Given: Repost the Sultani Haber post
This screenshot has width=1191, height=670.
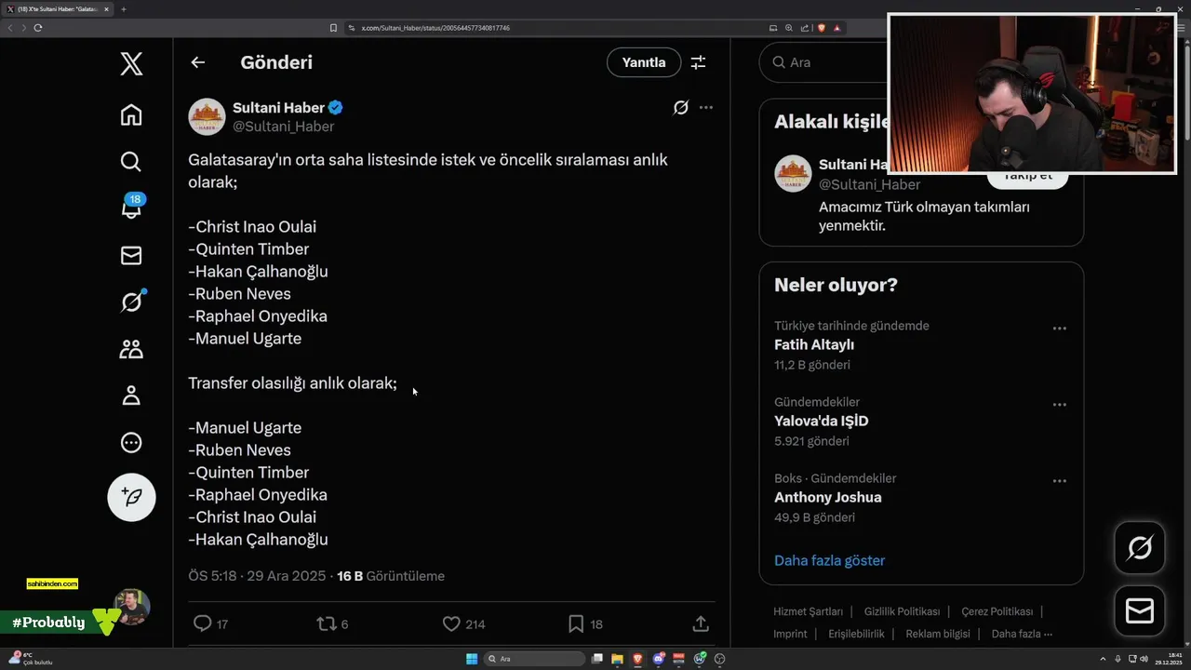Looking at the screenshot, I should (327, 623).
